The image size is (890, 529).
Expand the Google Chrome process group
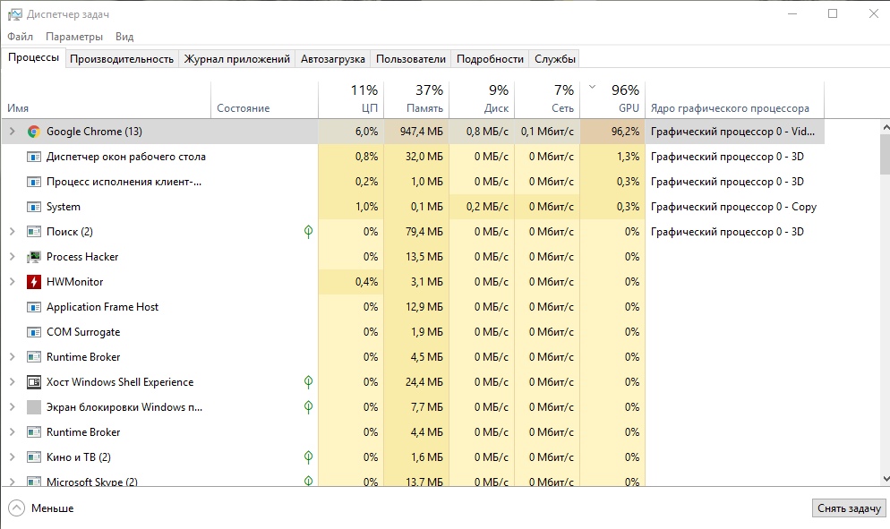pyautogui.click(x=12, y=132)
